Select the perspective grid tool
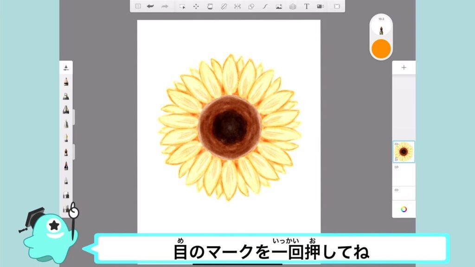 pyautogui.click(x=293, y=6)
